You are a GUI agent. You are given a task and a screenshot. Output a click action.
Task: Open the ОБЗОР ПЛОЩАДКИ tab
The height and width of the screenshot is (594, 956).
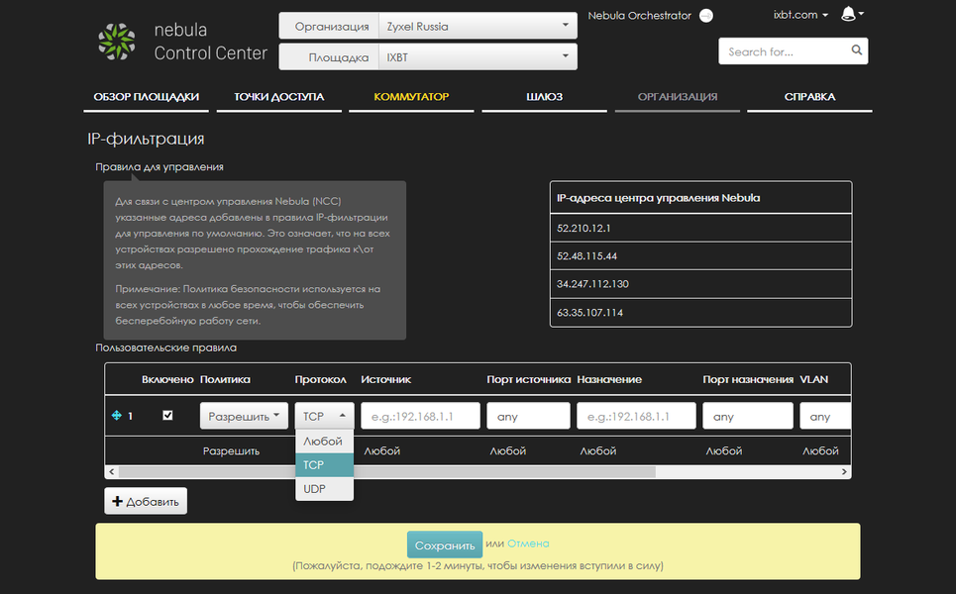[146, 97]
